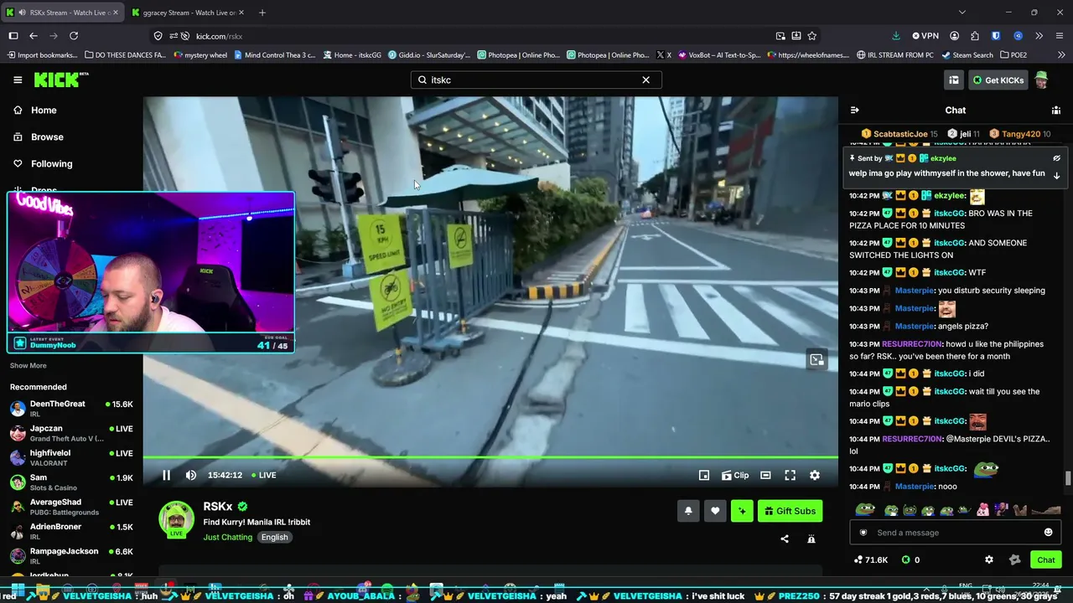Open Bitwarden shield extension
1073x603 pixels.
pos(996,36)
